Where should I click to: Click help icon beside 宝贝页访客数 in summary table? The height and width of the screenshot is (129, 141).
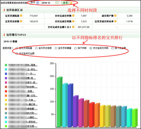click(x=21, y=21)
